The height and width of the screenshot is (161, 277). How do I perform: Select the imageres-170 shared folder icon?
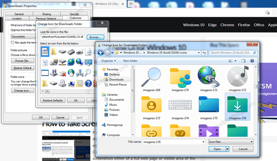click(180, 80)
